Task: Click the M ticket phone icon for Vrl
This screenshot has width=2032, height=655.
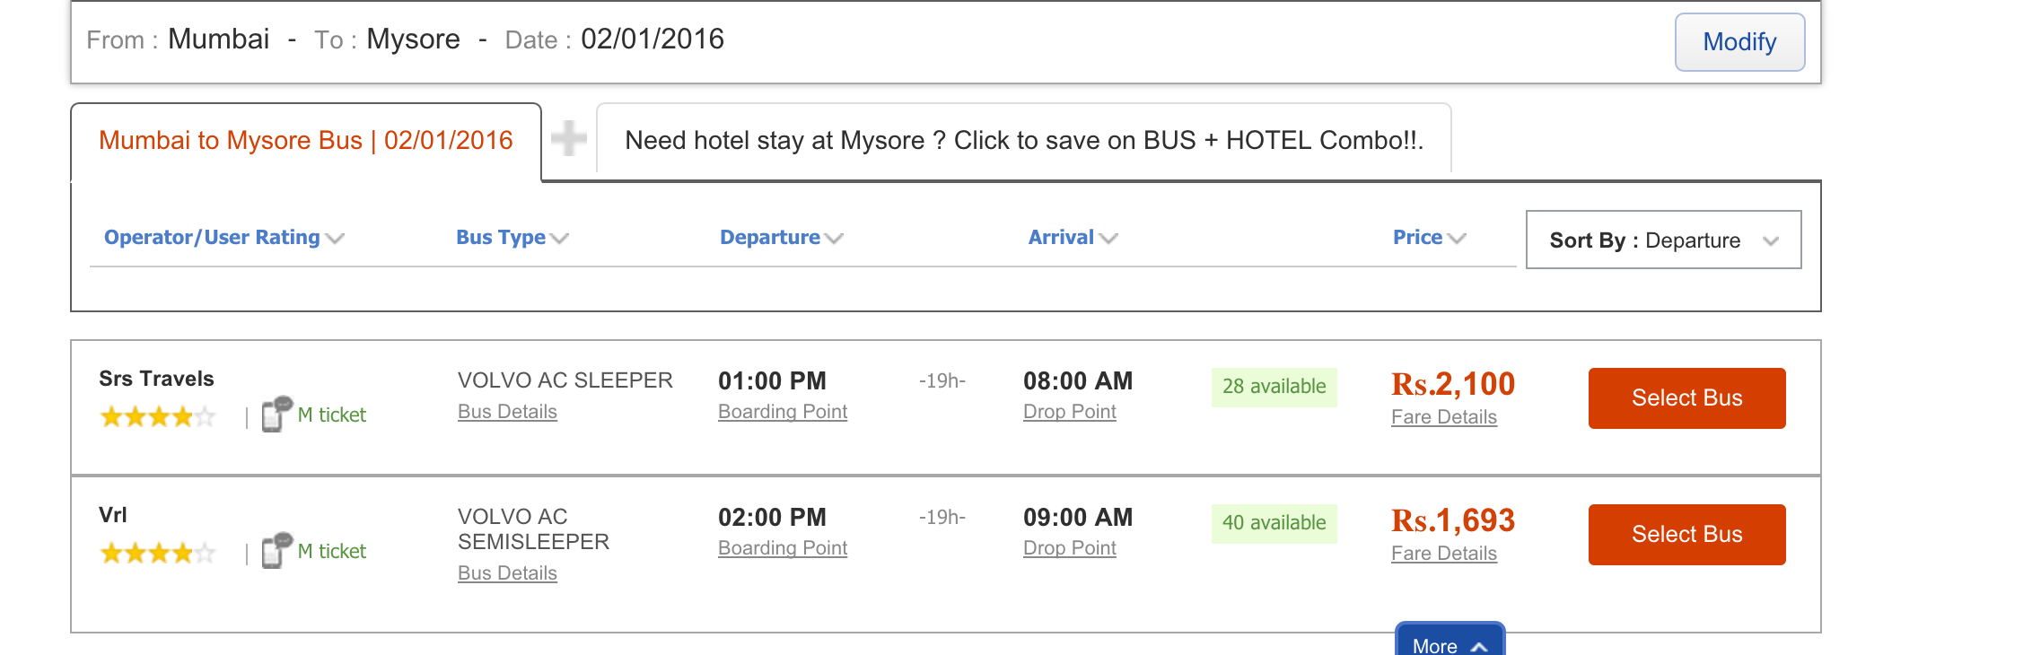Action: pos(277,550)
